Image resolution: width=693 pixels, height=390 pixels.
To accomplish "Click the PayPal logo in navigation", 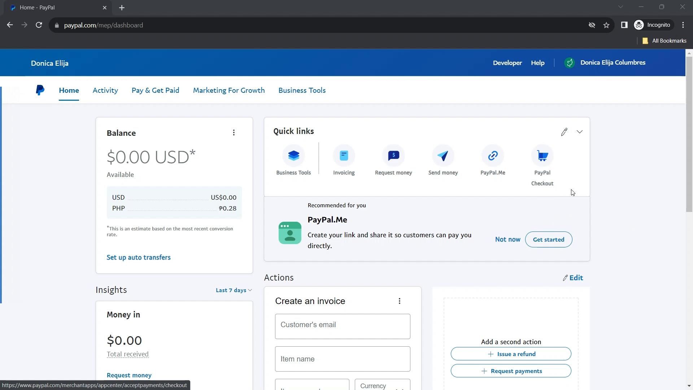I will tap(40, 90).
